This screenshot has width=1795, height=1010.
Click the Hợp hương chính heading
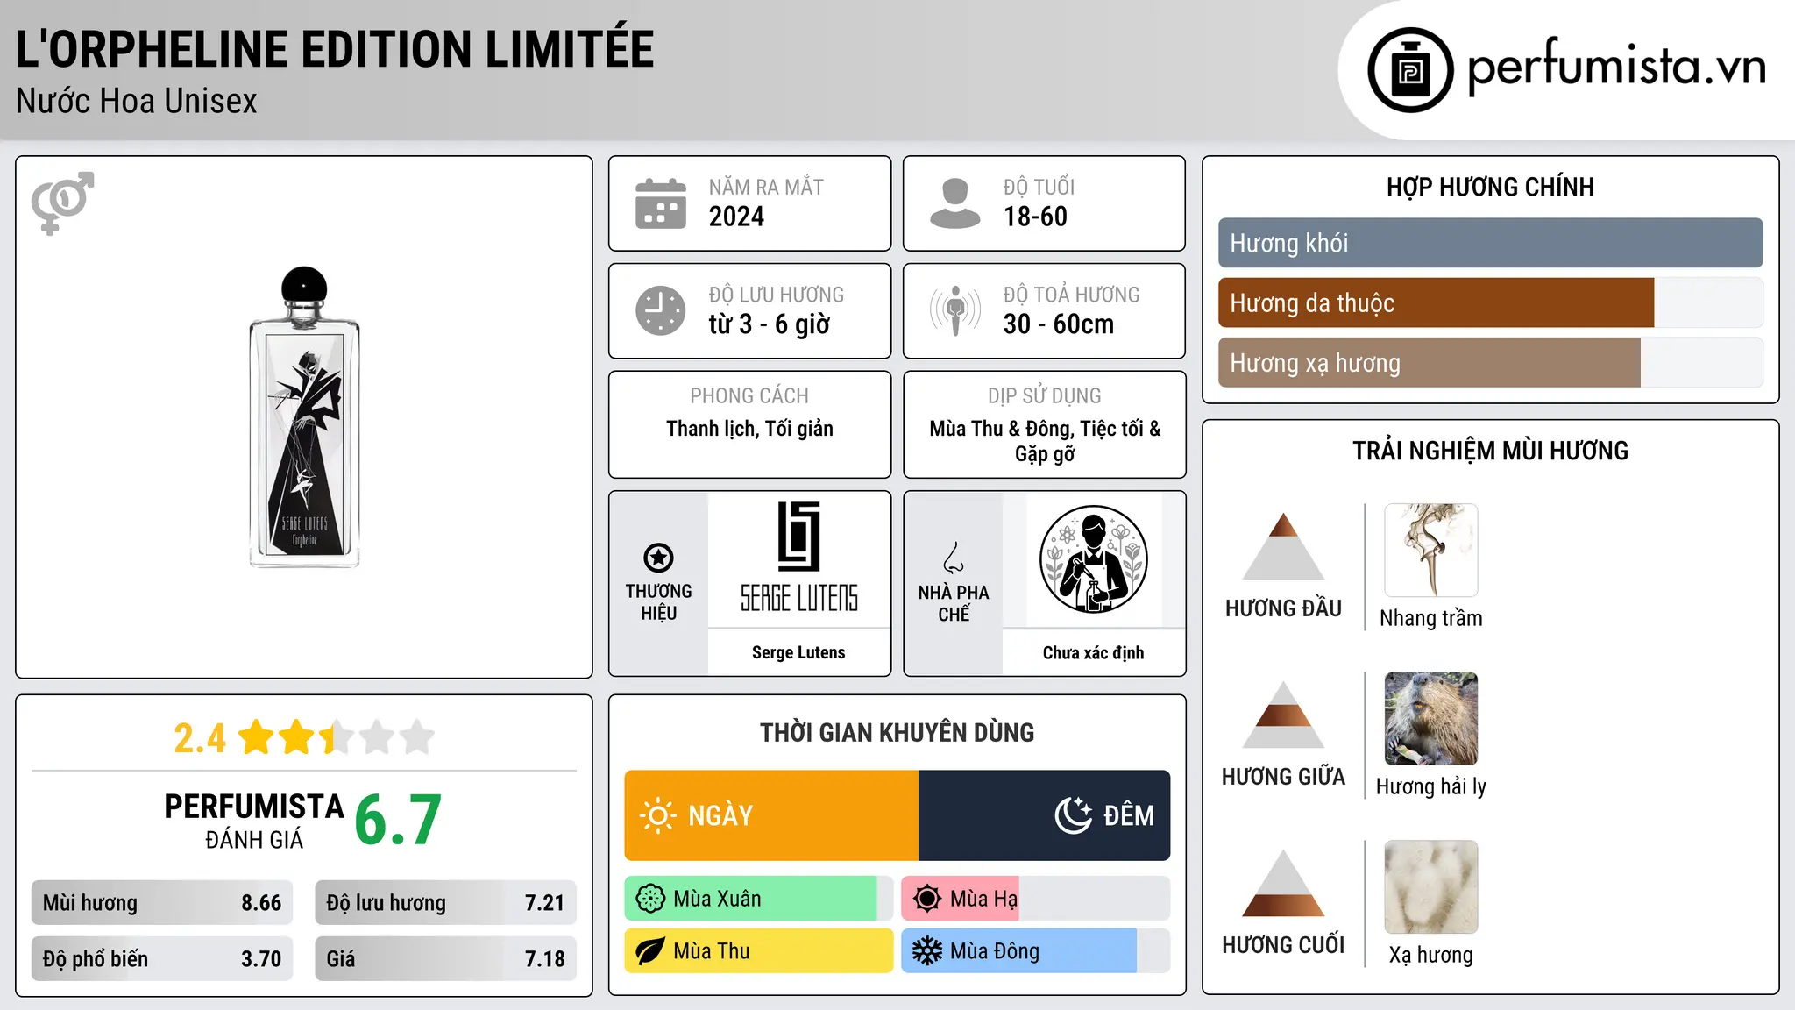click(x=1490, y=187)
